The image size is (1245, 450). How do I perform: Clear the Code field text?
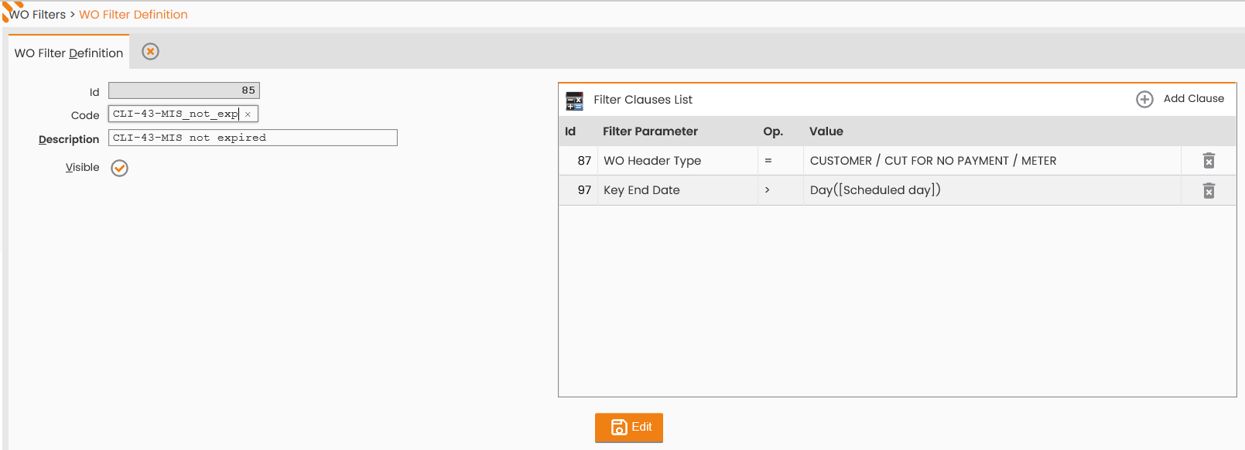(248, 114)
